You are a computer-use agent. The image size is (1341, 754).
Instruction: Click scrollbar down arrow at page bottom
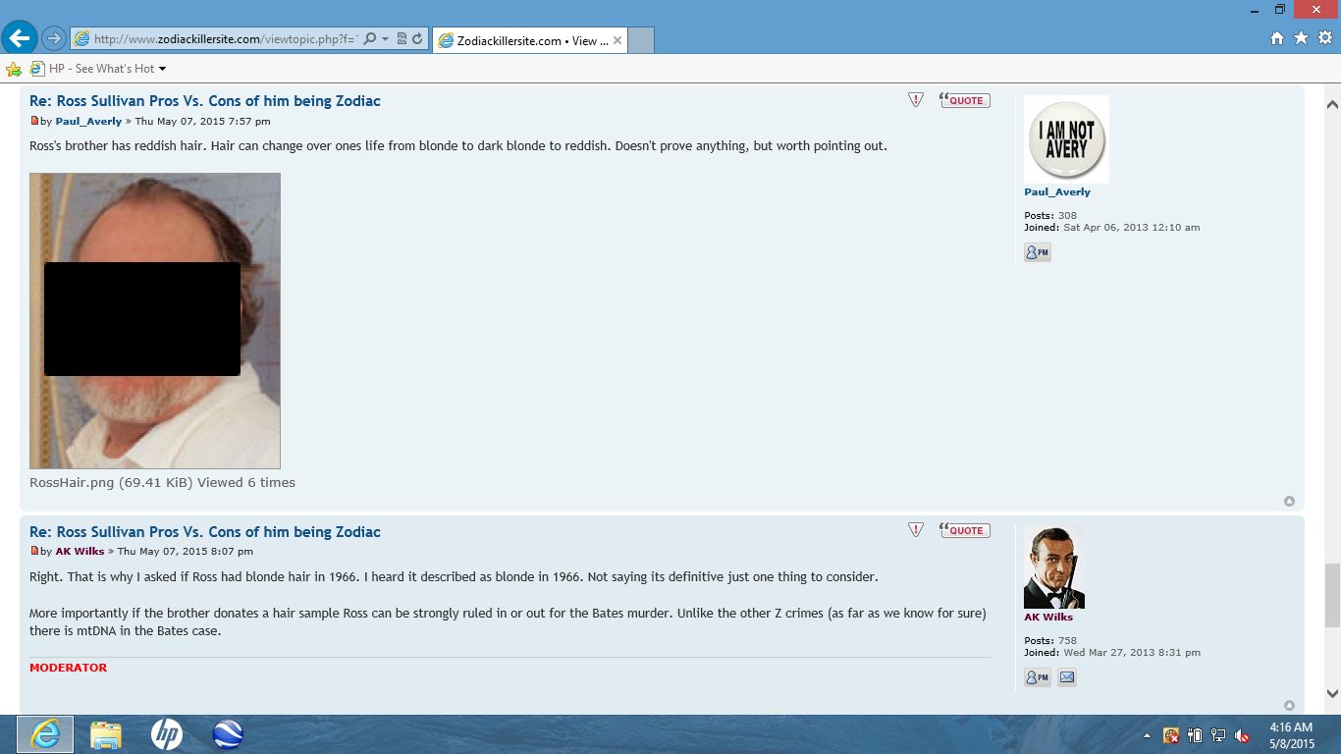coord(1332,693)
